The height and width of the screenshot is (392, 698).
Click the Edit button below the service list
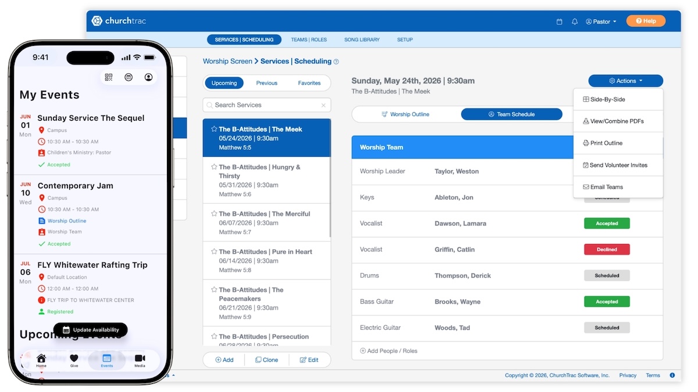[x=309, y=360]
